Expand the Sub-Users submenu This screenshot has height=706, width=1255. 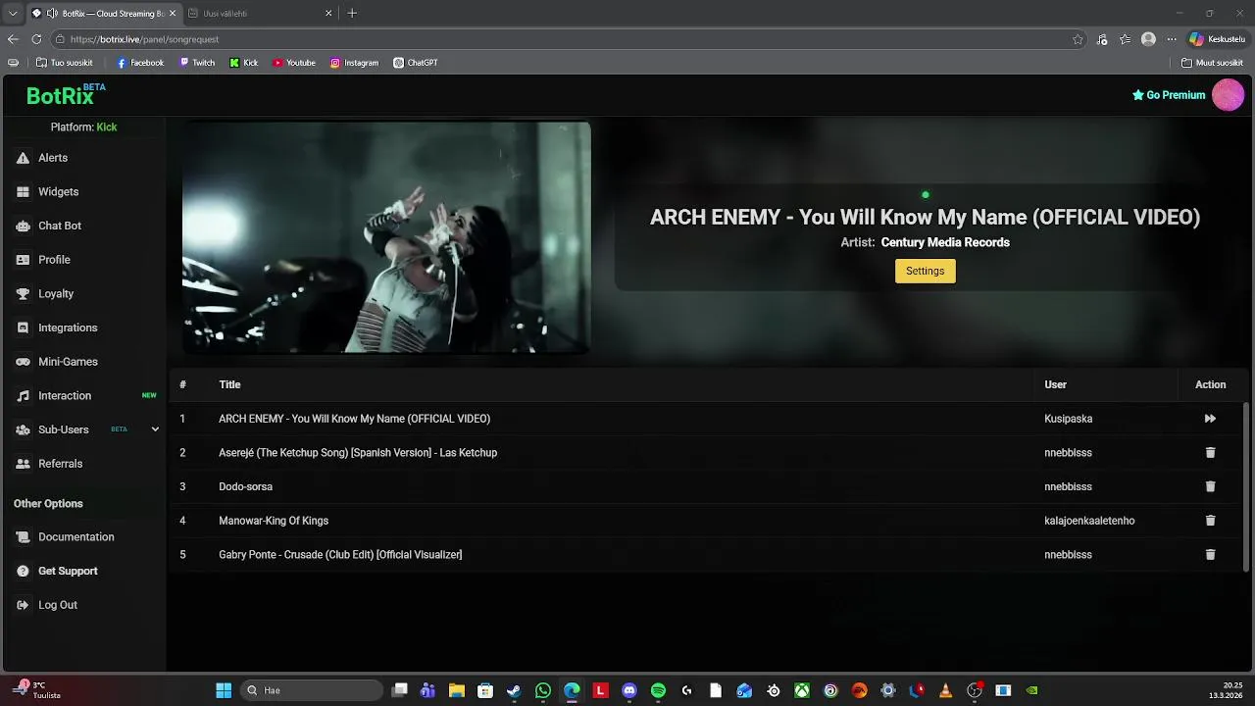tap(155, 429)
